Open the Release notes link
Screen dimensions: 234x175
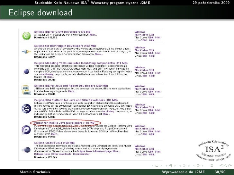tap(42, 154)
